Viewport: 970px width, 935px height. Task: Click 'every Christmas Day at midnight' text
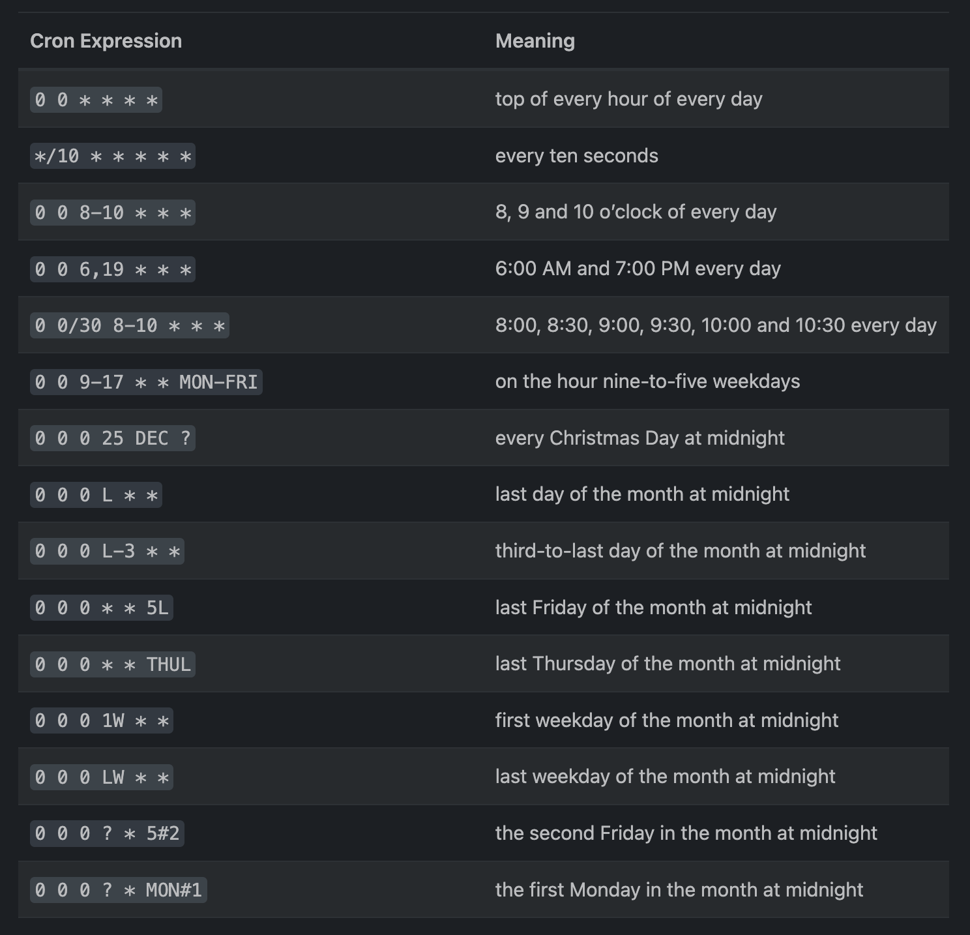[639, 438]
